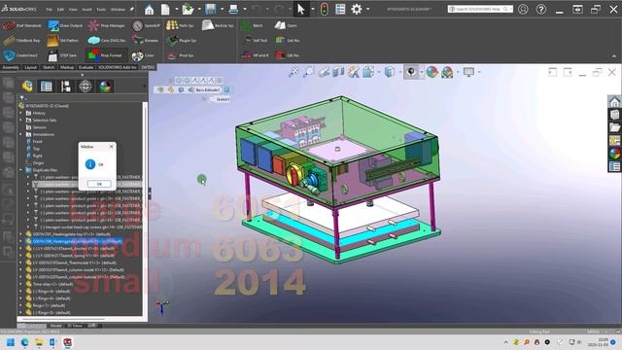
Task: Click the Prop Format tool
Action: click(x=106, y=55)
